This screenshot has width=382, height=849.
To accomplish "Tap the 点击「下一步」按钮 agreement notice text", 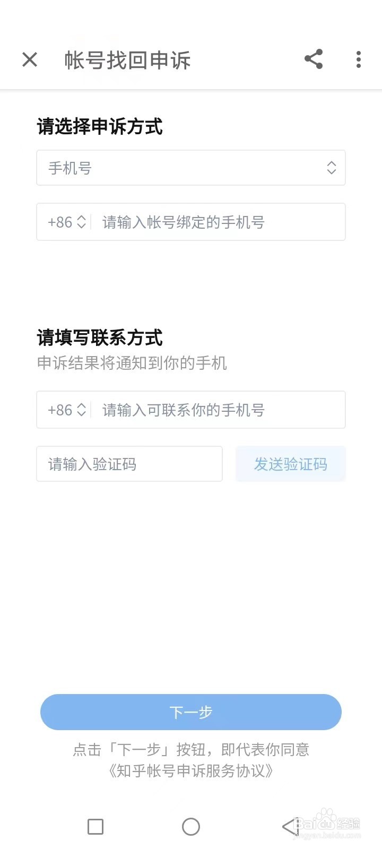I will 191,749.
